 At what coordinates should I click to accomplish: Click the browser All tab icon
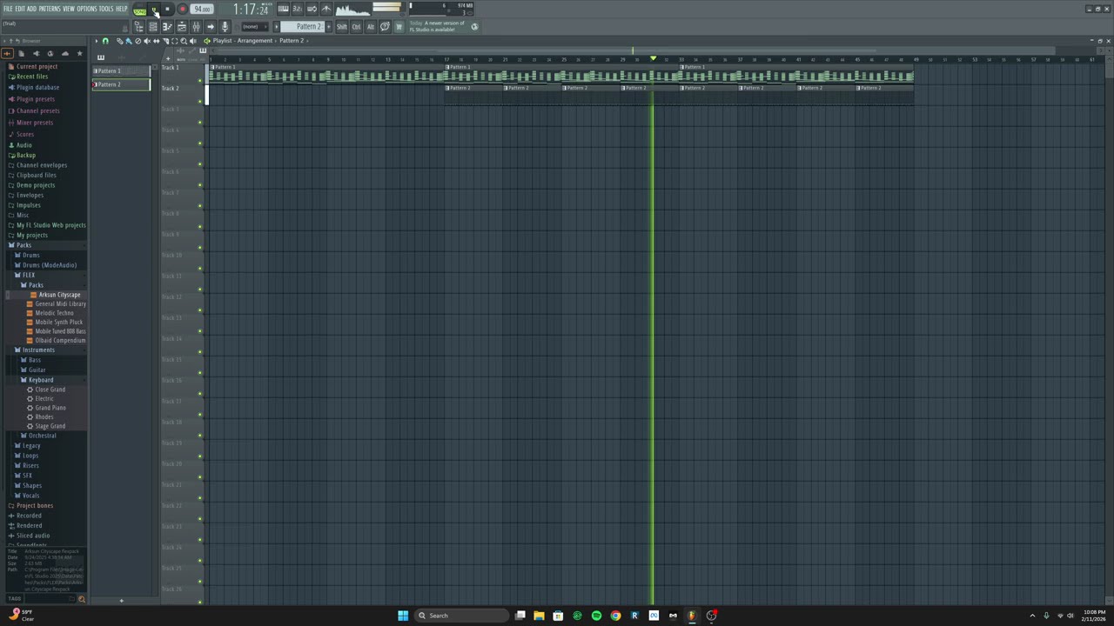tap(7, 54)
